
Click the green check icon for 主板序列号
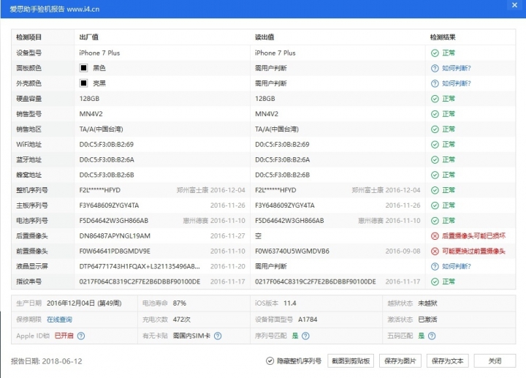pyautogui.click(x=435, y=205)
